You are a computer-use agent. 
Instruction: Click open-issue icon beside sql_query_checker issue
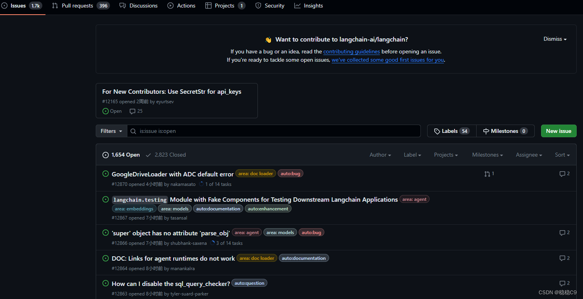[x=106, y=283]
